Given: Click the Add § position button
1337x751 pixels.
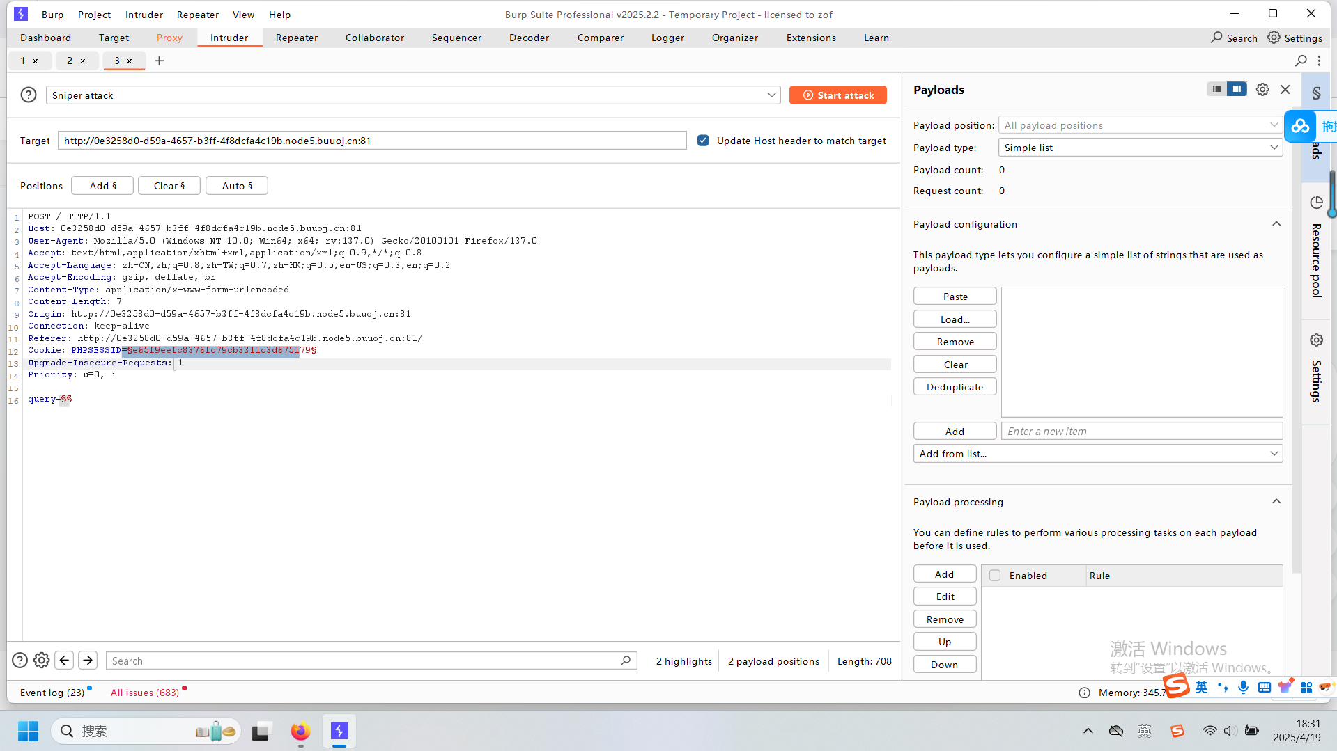Looking at the screenshot, I should point(102,186).
